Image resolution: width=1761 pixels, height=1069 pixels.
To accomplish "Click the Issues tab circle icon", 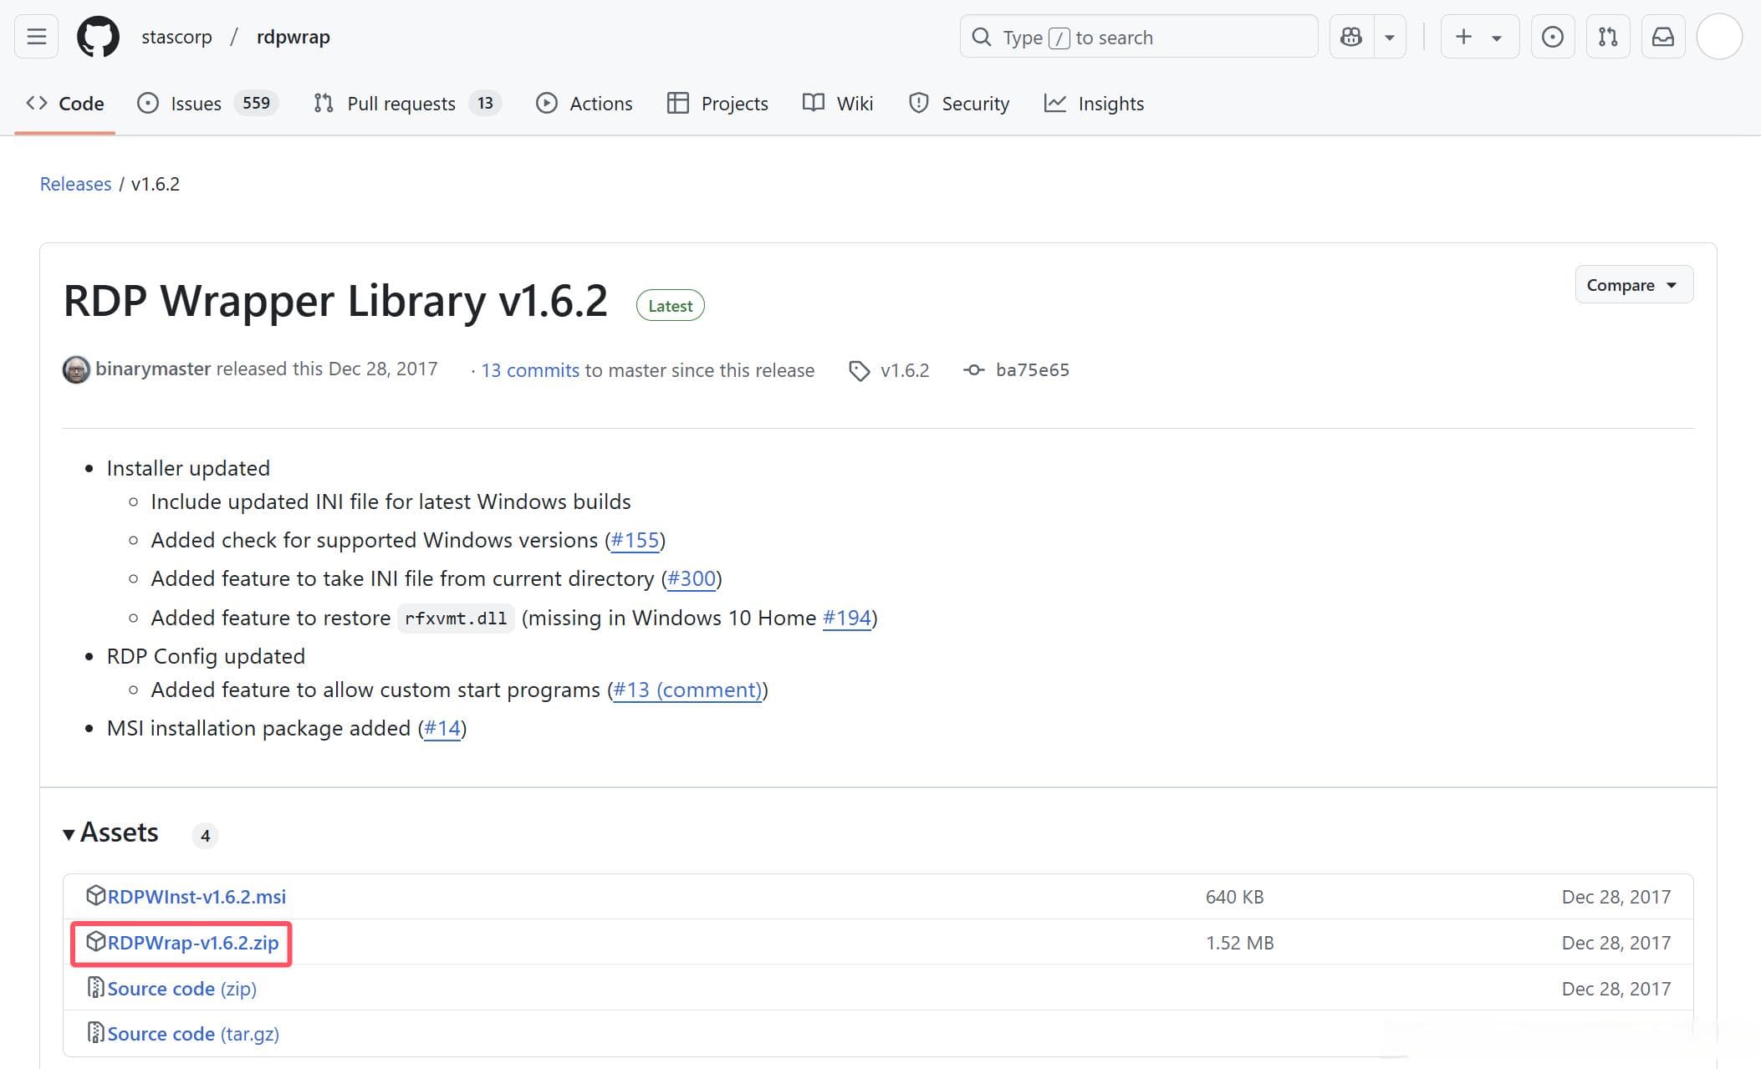I will pos(148,103).
